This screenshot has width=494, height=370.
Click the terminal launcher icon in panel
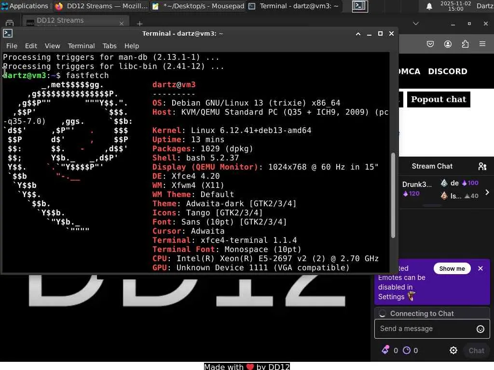pyautogui.click(x=360, y=6)
